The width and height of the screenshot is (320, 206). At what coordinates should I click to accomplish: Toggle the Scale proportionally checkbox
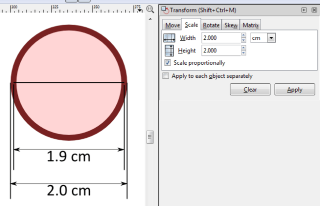pos(167,63)
